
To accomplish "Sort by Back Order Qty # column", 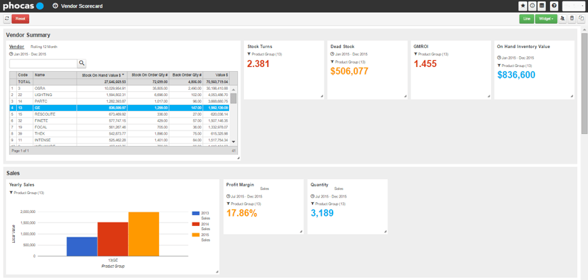I will [x=187, y=75].
